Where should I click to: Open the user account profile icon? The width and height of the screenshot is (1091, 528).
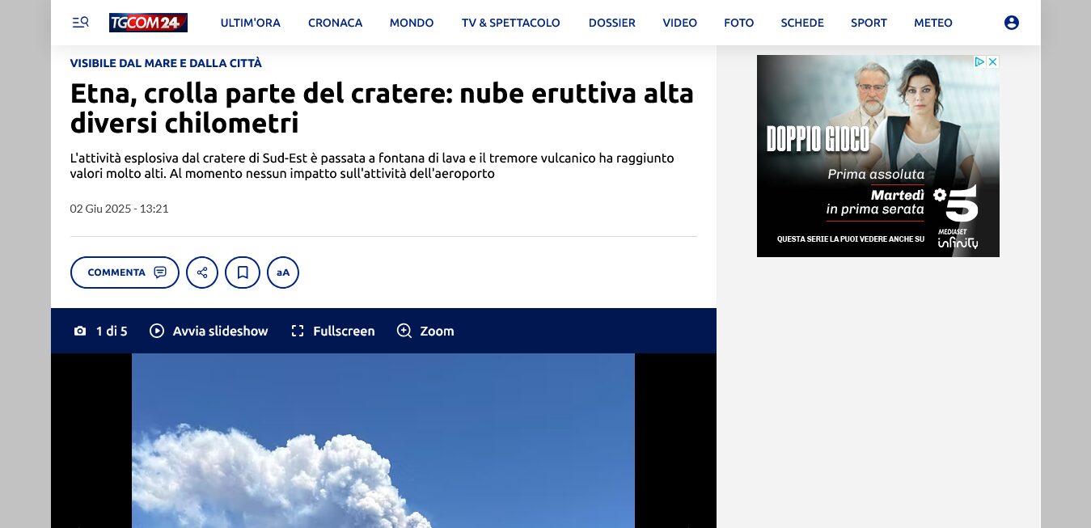(x=1011, y=23)
